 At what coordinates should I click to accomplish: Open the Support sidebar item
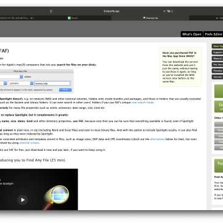[x=218, y=53]
